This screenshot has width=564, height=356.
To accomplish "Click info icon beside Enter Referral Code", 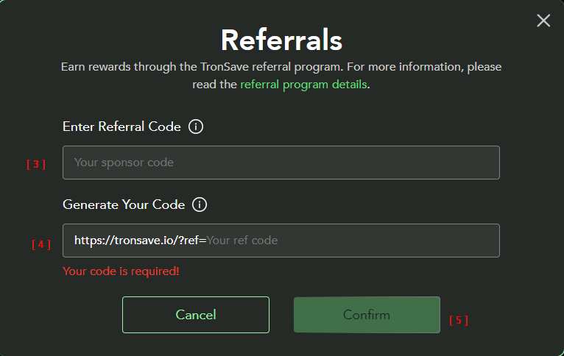I will click(x=196, y=127).
